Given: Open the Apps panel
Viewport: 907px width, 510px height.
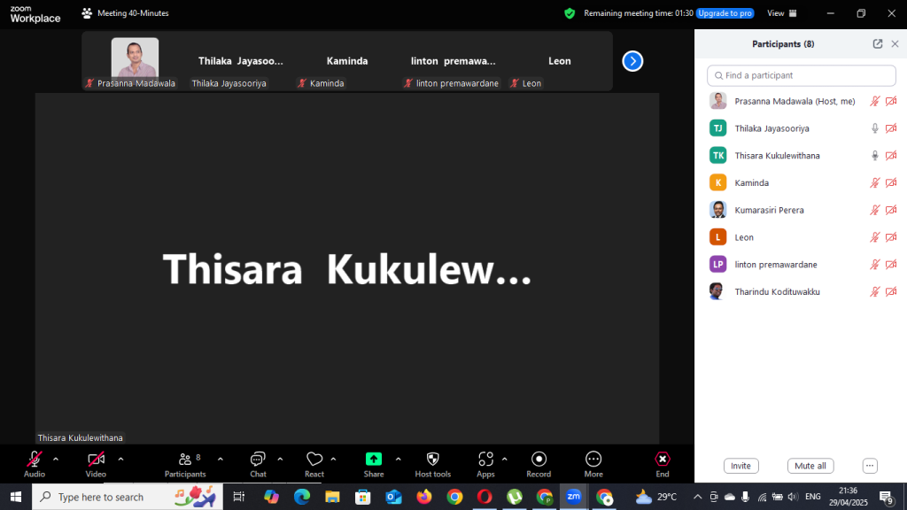Looking at the screenshot, I should click(485, 464).
